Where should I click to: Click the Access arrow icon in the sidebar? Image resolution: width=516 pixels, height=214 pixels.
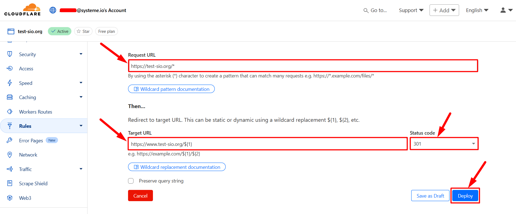[x=10, y=68]
